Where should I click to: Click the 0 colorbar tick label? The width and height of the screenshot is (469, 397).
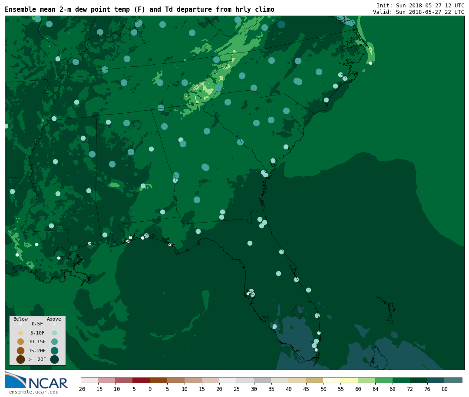tap(150, 389)
